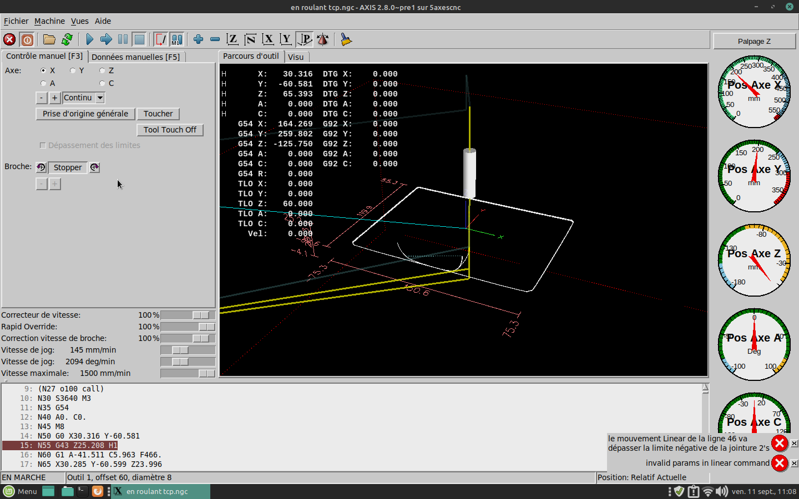Adjust Vitesse de jog deg/min slider
Viewport: 799px width, 499px height.
click(188, 361)
